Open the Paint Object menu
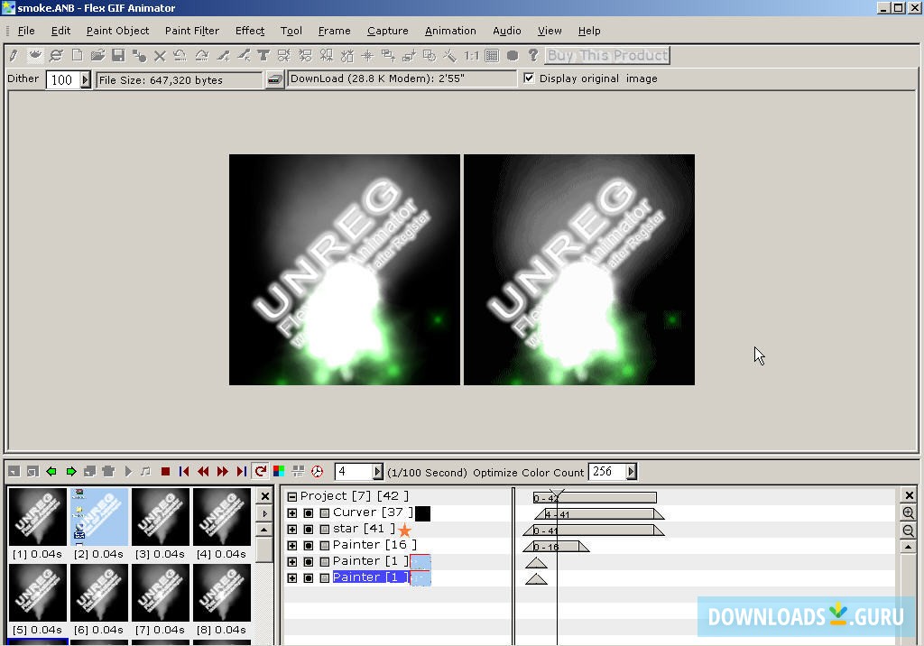 [x=117, y=31]
